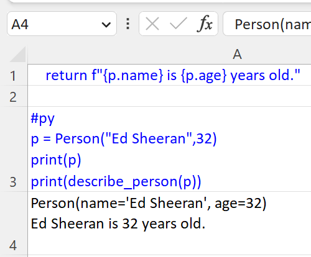The image size is (311, 257).
Task: Select row 1 header
Action: coord(13,75)
